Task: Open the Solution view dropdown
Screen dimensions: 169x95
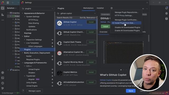Action: coord(12,8)
